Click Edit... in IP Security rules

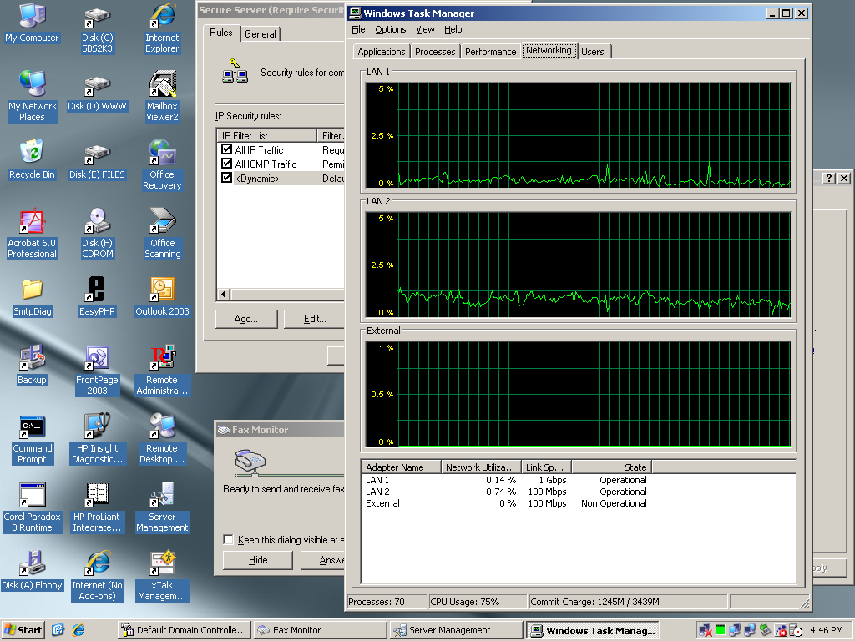pos(315,319)
